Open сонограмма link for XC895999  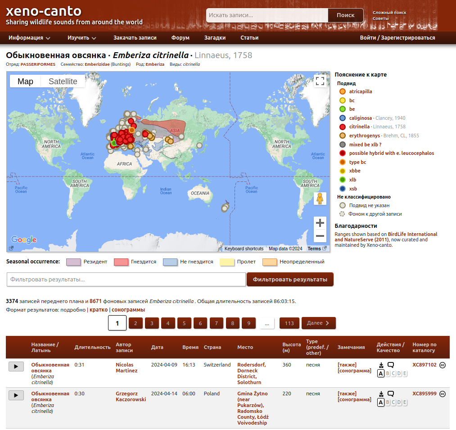click(354, 399)
